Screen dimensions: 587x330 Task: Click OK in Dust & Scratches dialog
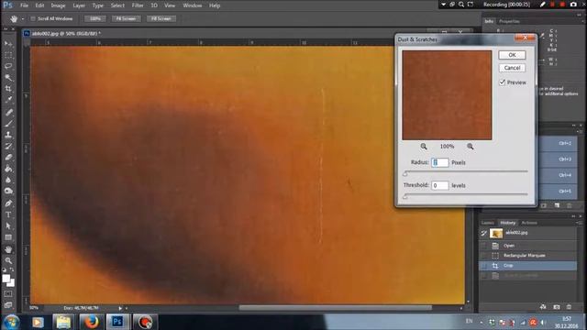coord(512,55)
